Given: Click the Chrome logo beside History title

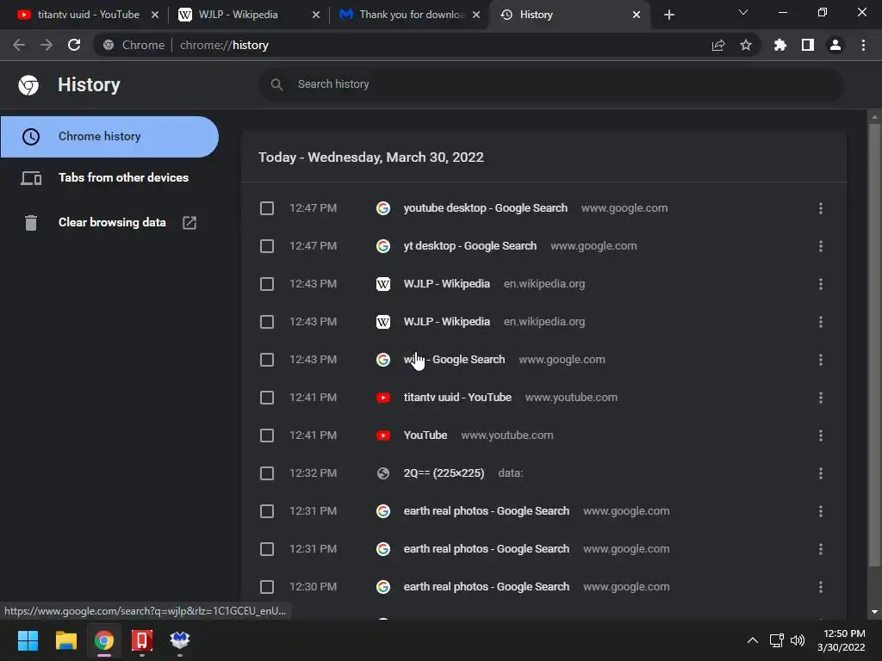Looking at the screenshot, I should coord(28,85).
